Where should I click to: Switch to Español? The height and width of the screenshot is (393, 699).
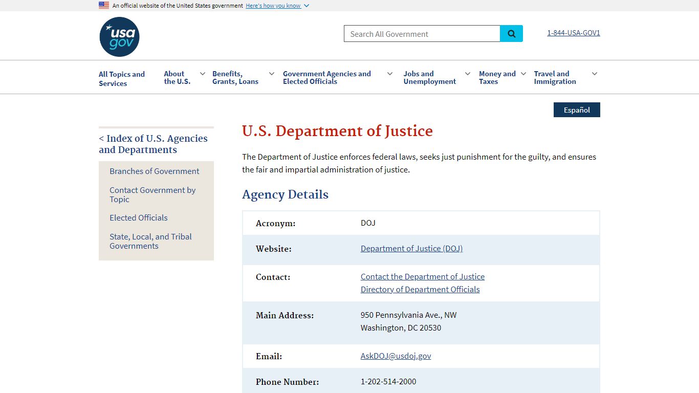click(x=577, y=110)
